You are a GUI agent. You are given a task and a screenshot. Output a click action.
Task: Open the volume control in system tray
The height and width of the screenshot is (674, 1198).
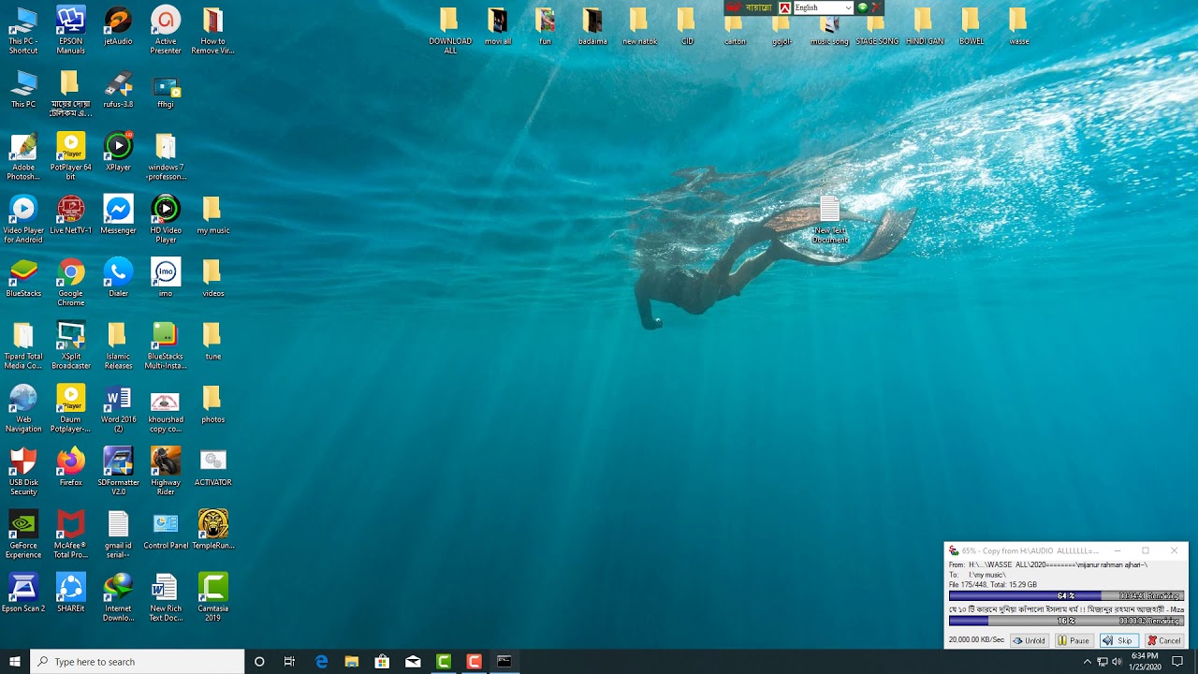click(1117, 662)
